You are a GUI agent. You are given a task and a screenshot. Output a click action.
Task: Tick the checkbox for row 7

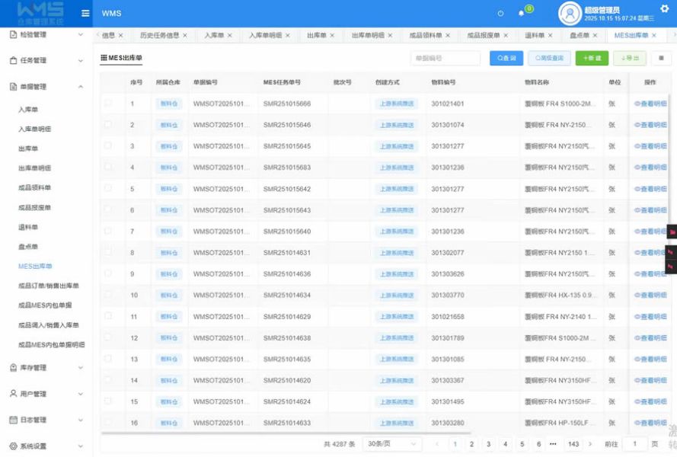point(108,231)
